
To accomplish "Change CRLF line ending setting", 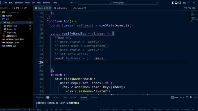I will [x=131, y=110].
